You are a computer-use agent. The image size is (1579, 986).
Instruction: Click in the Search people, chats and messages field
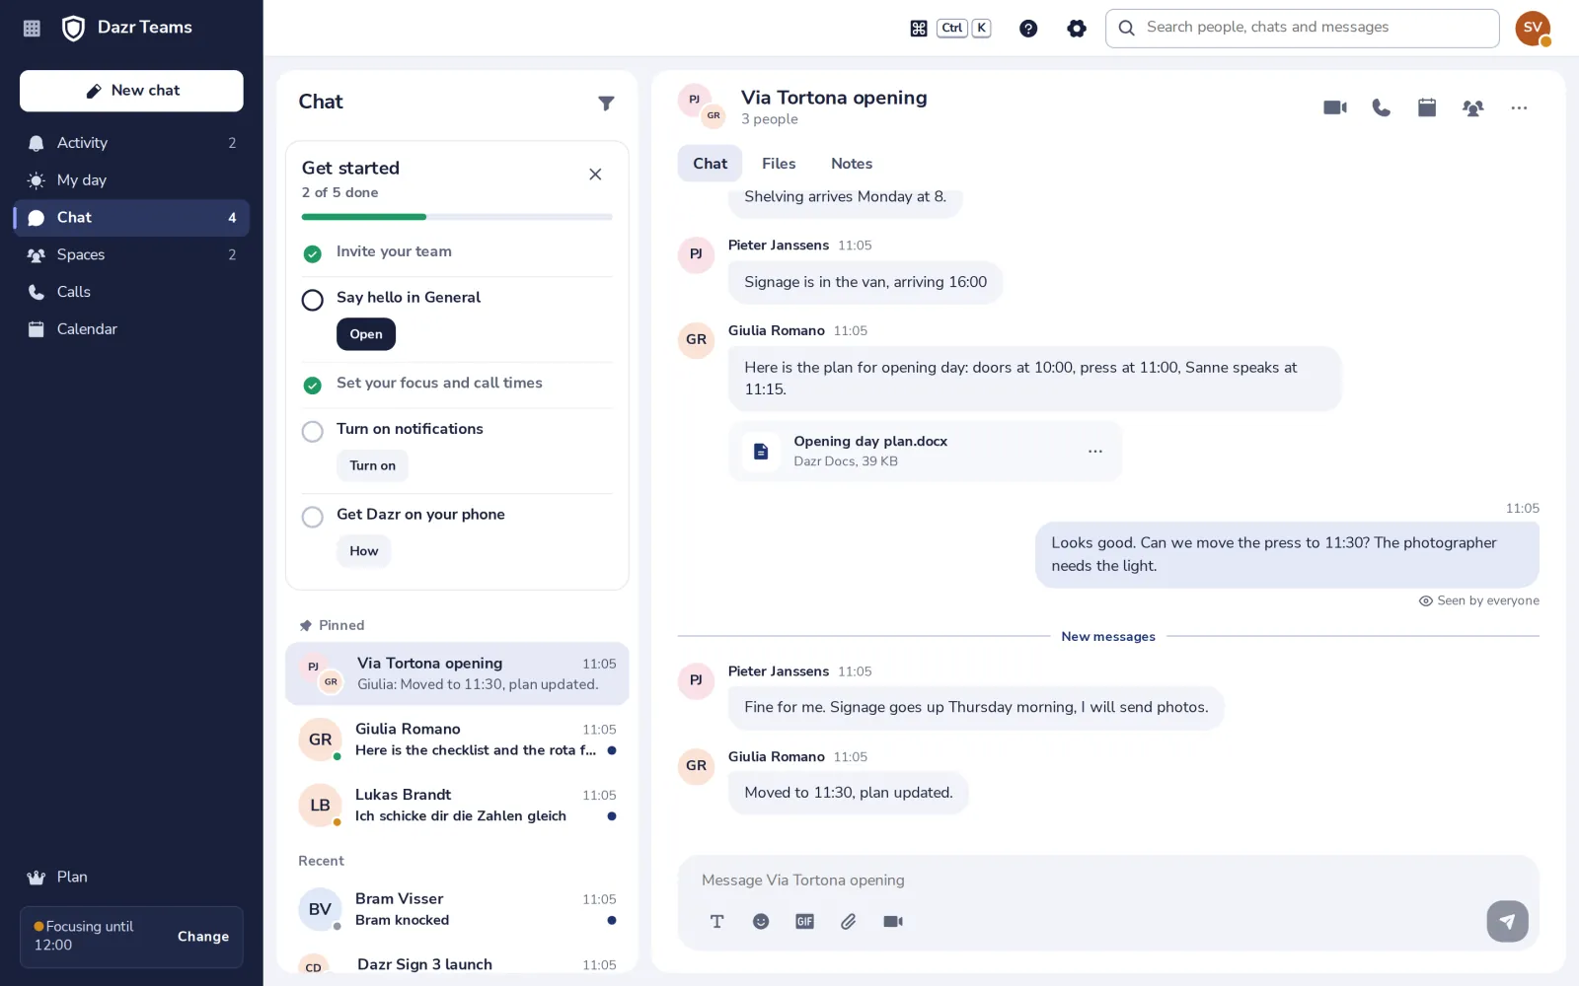[x=1303, y=29]
